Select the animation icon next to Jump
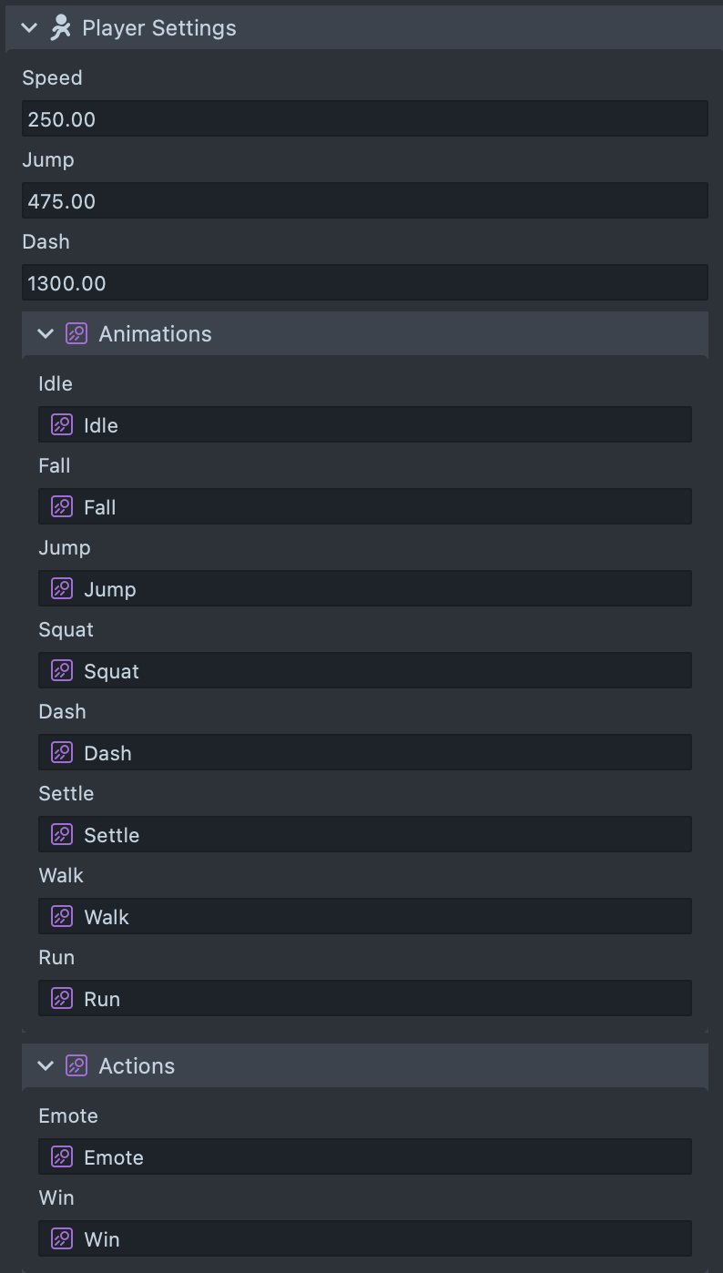 click(60, 588)
